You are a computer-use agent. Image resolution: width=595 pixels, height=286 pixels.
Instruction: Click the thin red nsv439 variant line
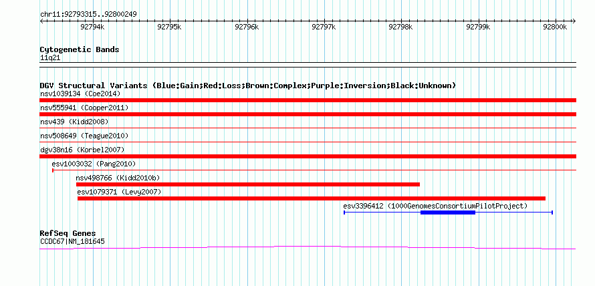(x=308, y=128)
